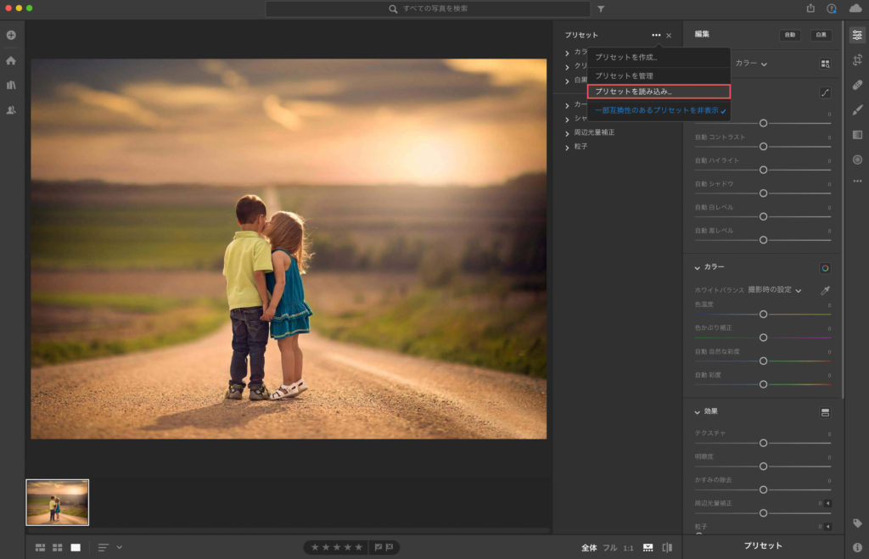869x559 pixels.
Task: Open the Info panel icon
Action: click(857, 547)
